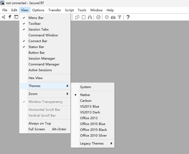This screenshot has height=154, width=189.
Task: Enable the Command Window option
Action: pos(45,35)
